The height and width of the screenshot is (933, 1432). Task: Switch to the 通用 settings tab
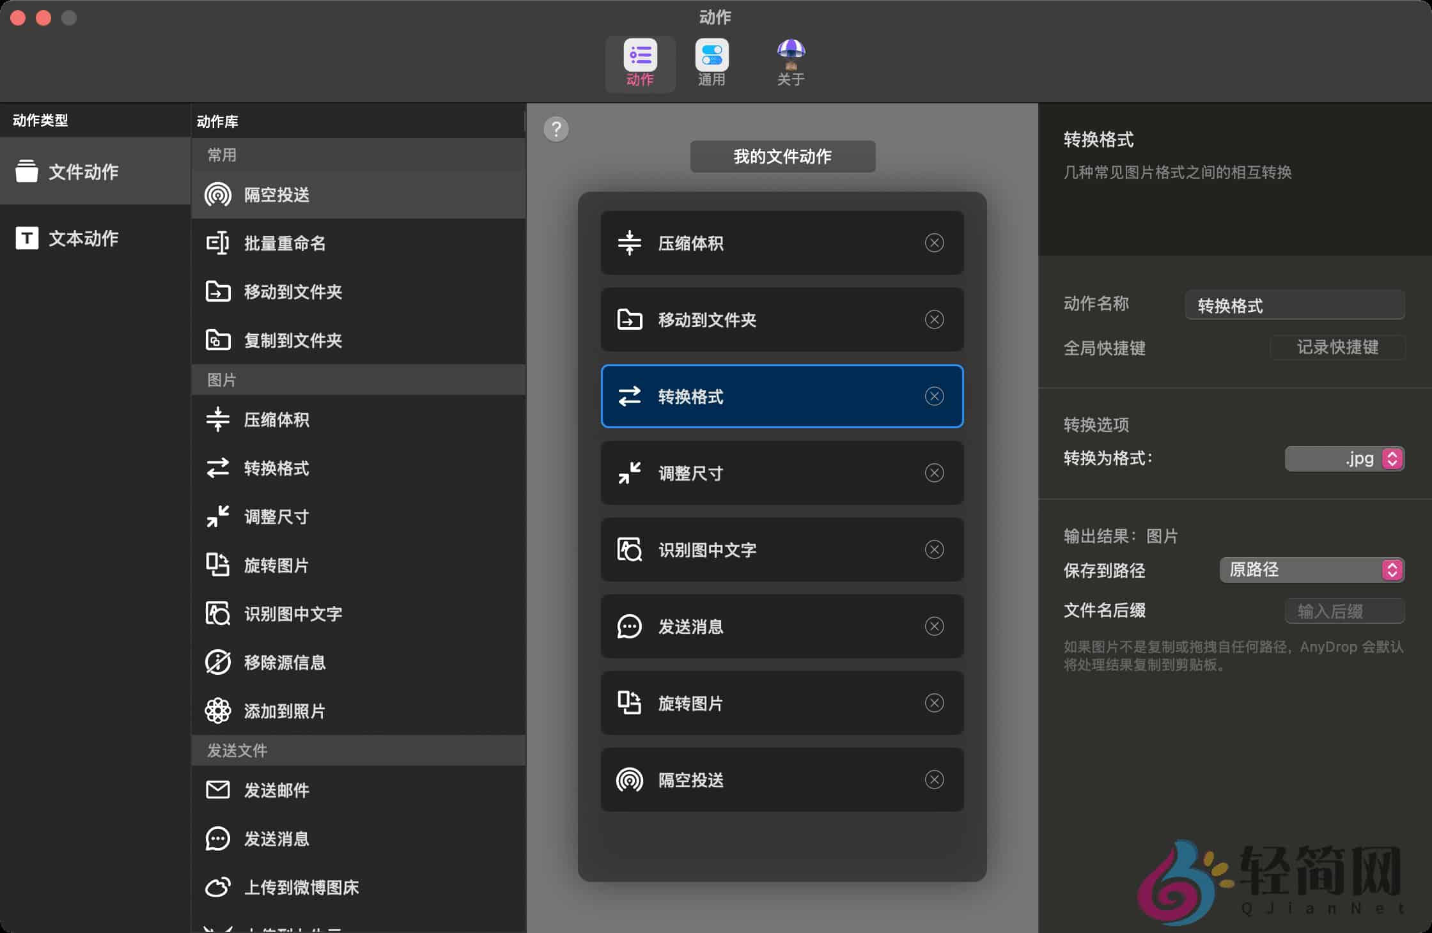[712, 63]
